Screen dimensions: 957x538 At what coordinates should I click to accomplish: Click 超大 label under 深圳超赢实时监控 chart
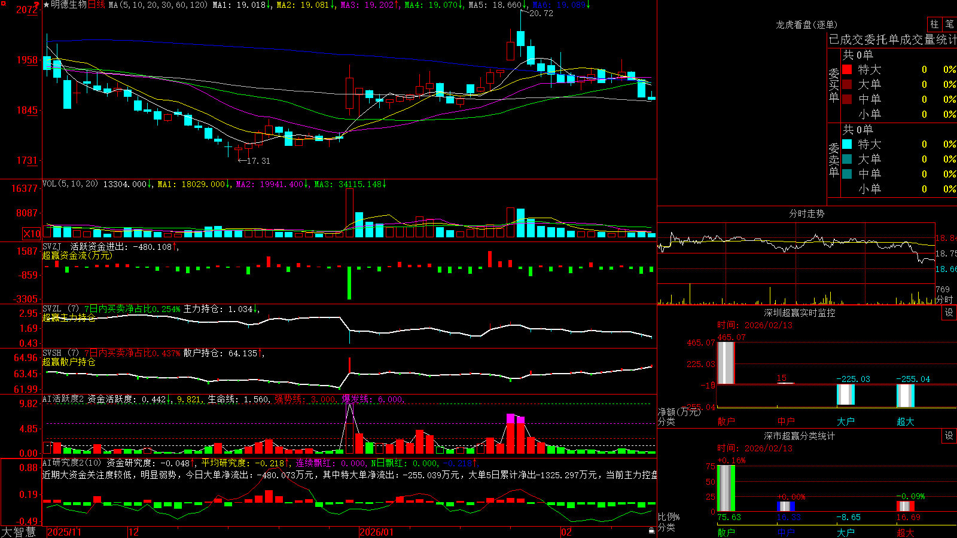tap(906, 421)
